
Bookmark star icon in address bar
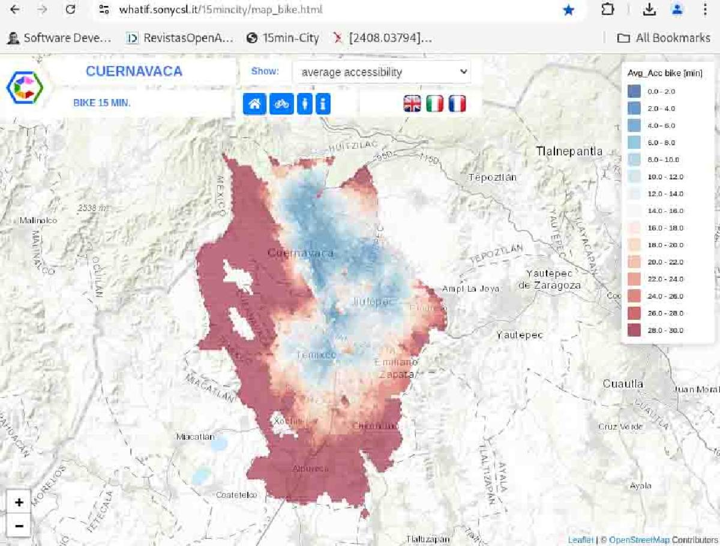(x=568, y=10)
